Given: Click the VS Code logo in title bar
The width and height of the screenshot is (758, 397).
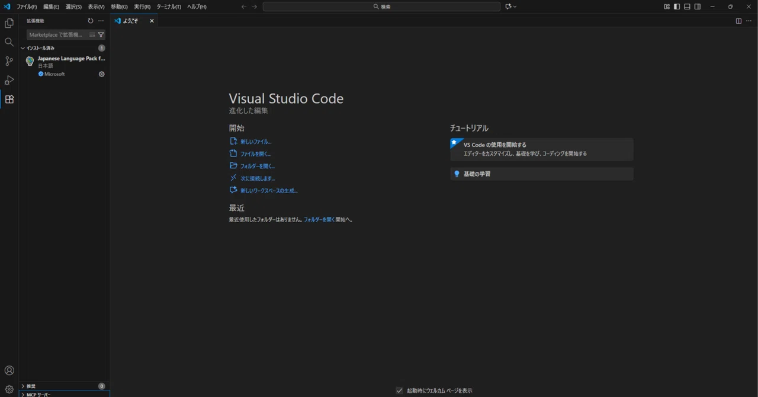Looking at the screenshot, I should click(7, 7).
